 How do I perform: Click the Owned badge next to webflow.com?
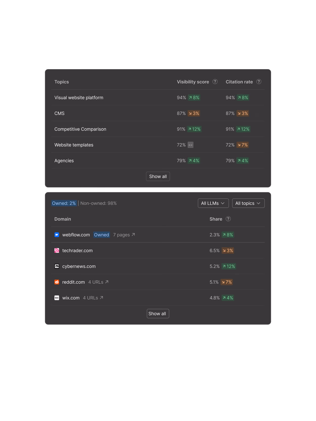point(102,235)
